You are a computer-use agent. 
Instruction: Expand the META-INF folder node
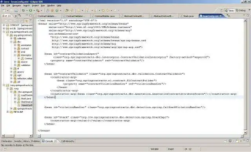pos(7,112)
